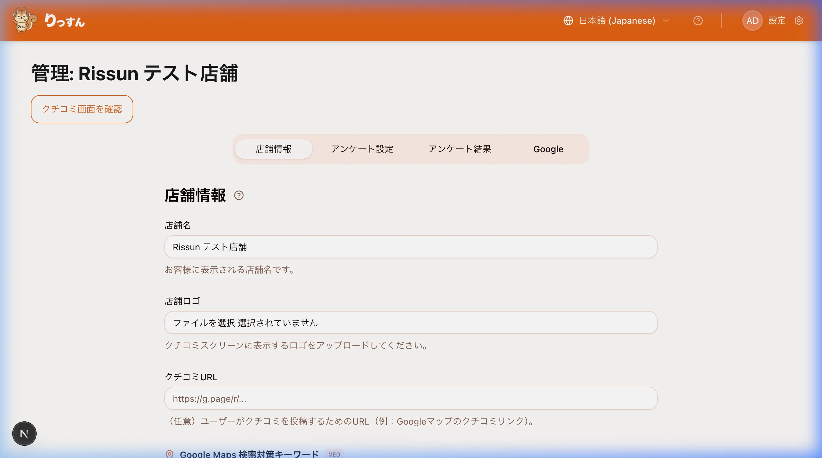Expand the language selector chevron
The image size is (822, 458).
[666, 21]
